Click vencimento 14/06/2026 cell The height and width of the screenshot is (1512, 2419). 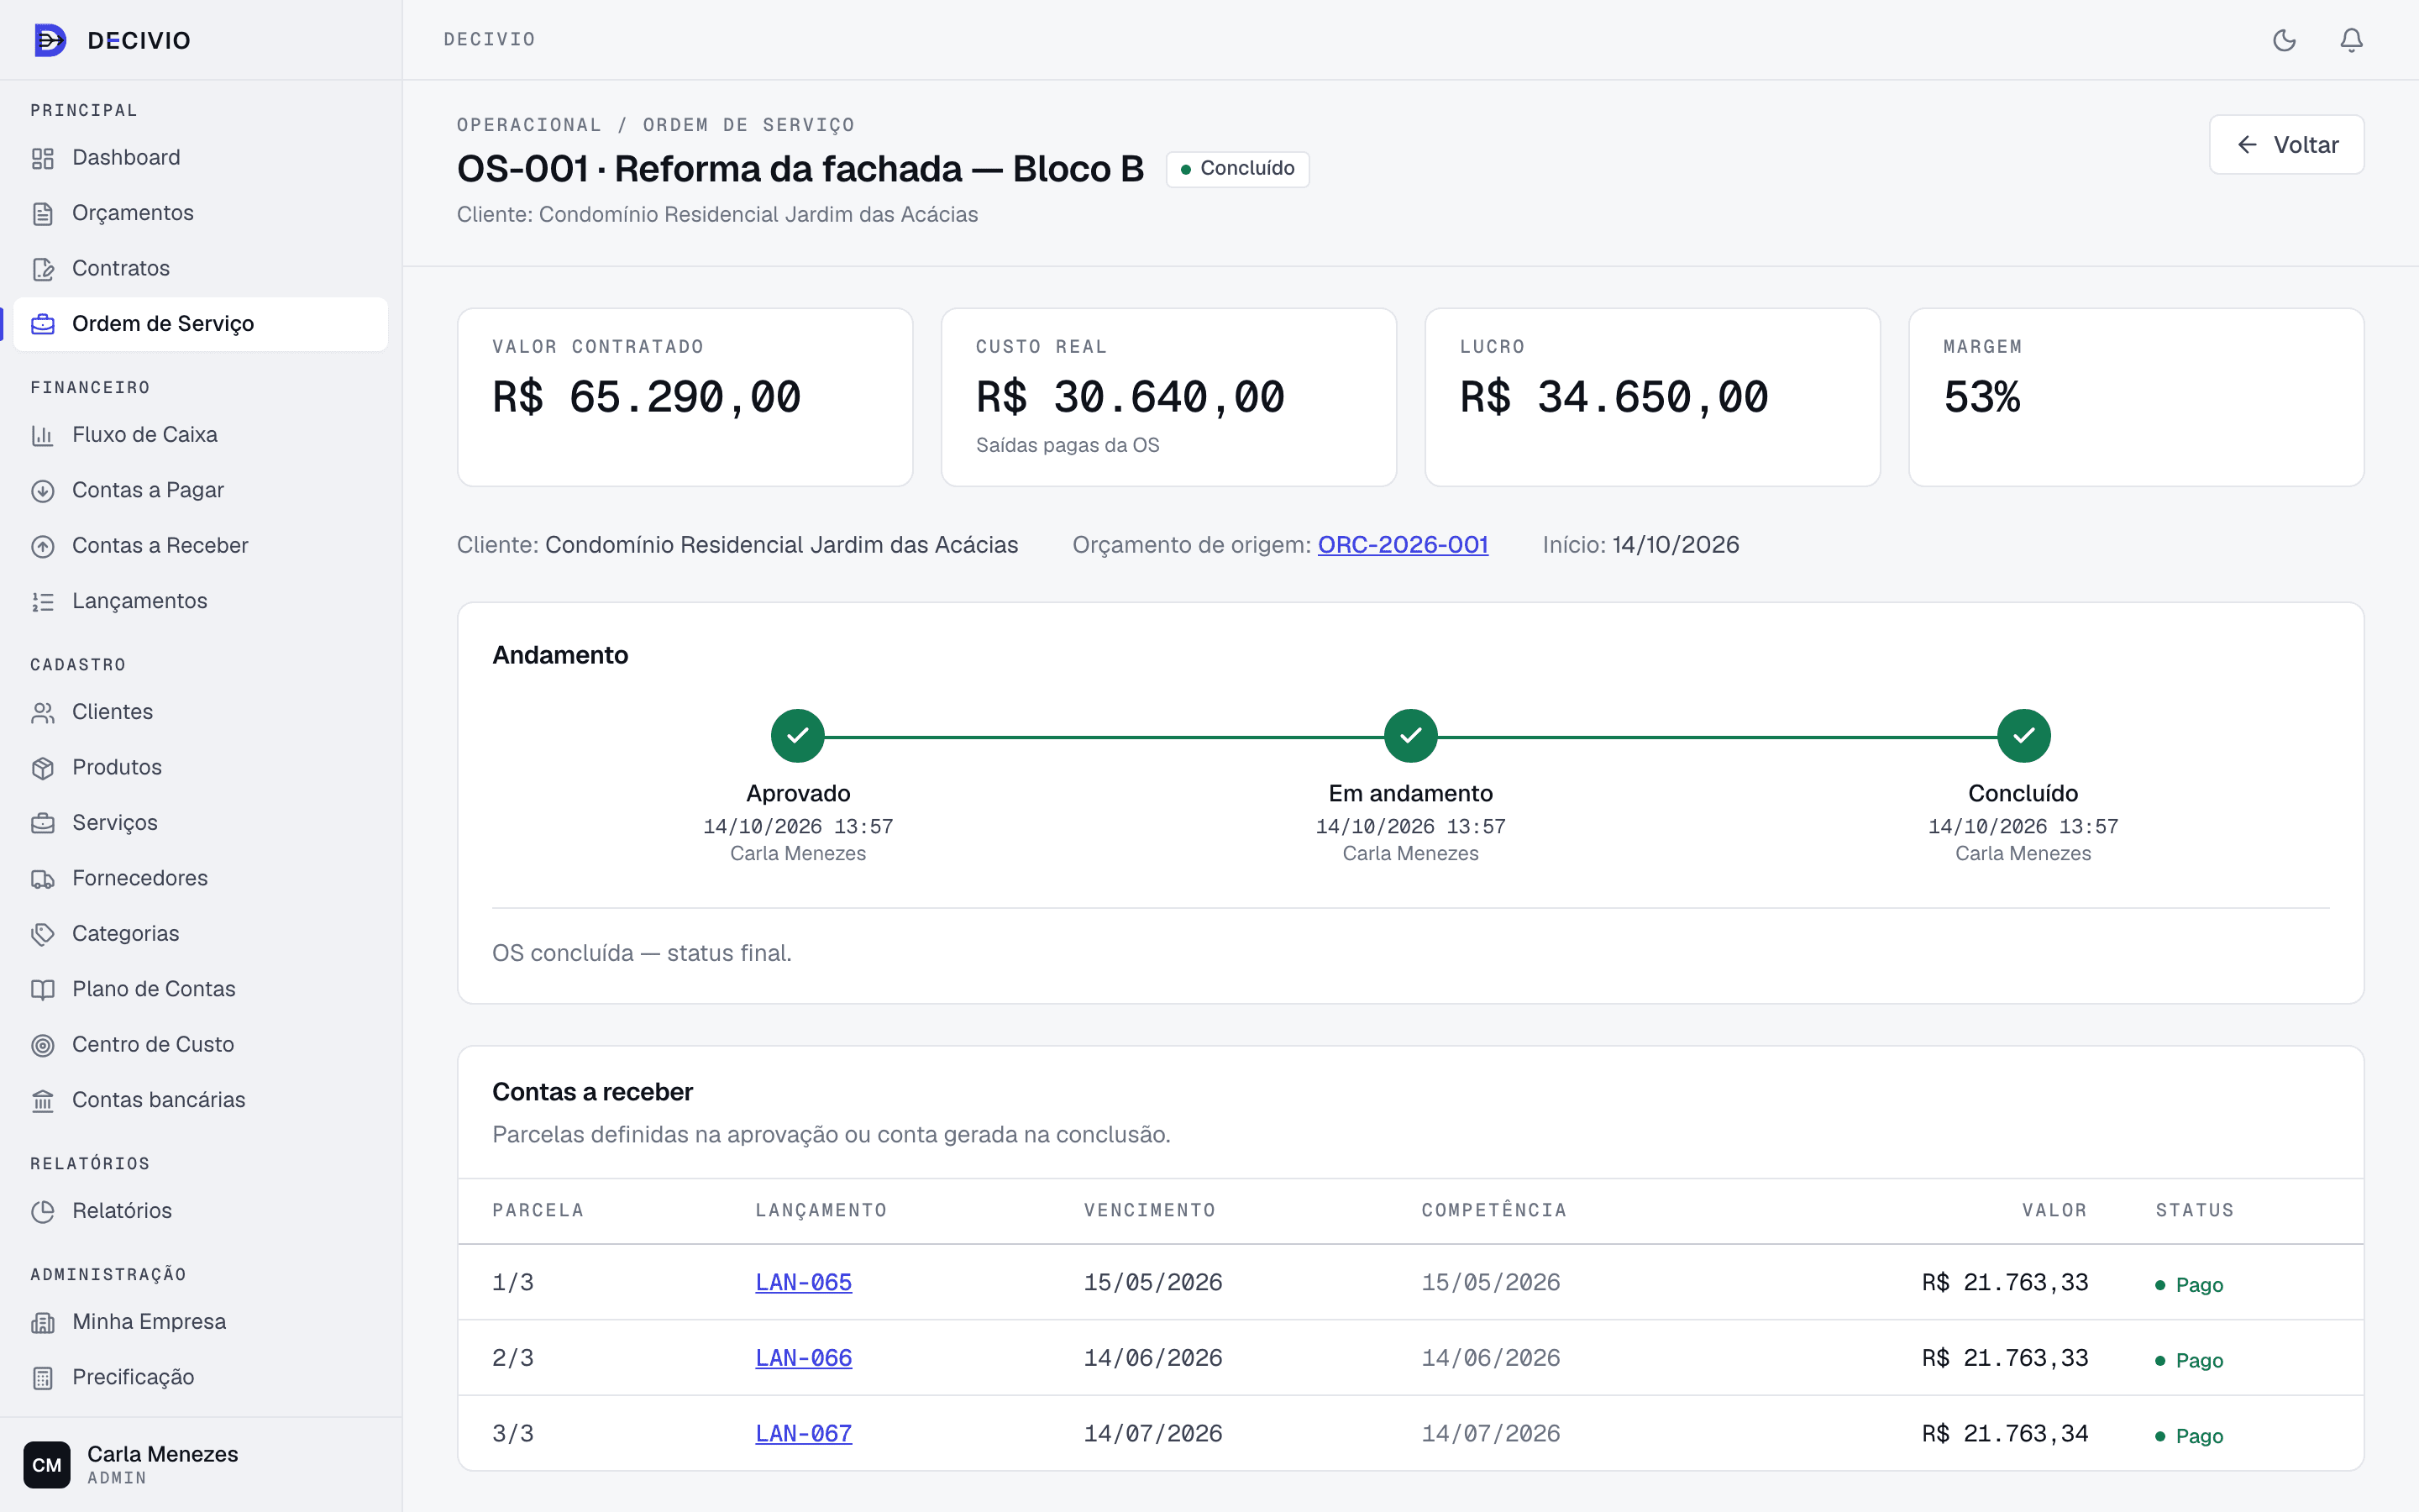pyautogui.click(x=1153, y=1358)
